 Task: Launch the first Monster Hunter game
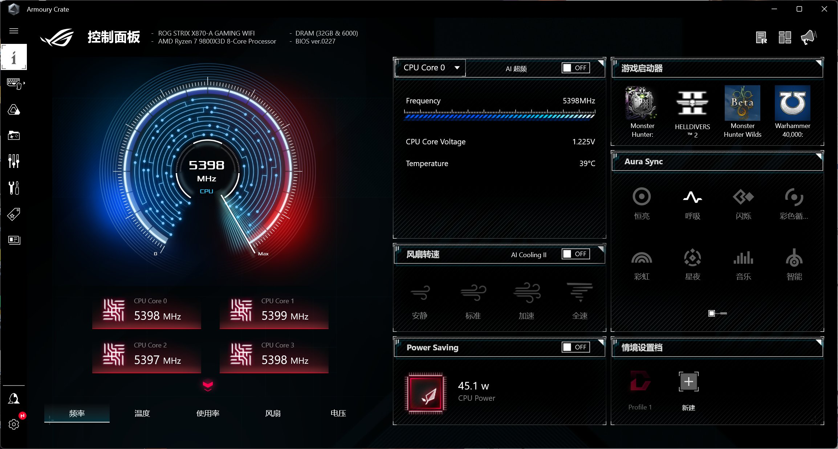click(642, 112)
